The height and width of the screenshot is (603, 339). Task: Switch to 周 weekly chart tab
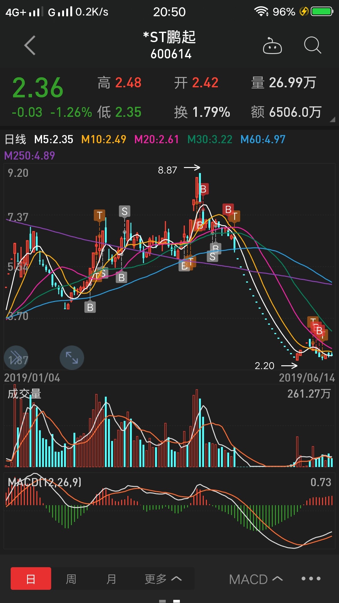click(71, 579)
